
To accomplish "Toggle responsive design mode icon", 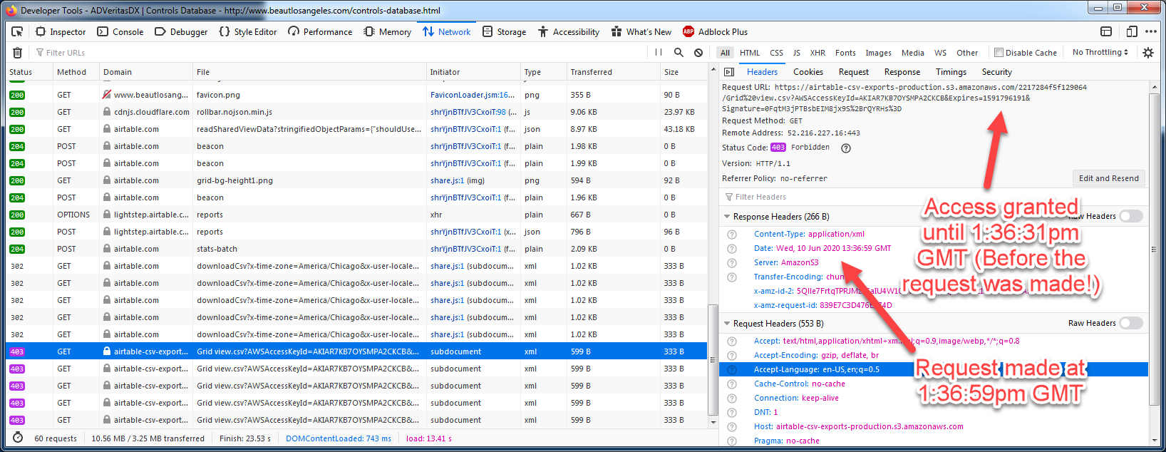I will click(1131, 31).
